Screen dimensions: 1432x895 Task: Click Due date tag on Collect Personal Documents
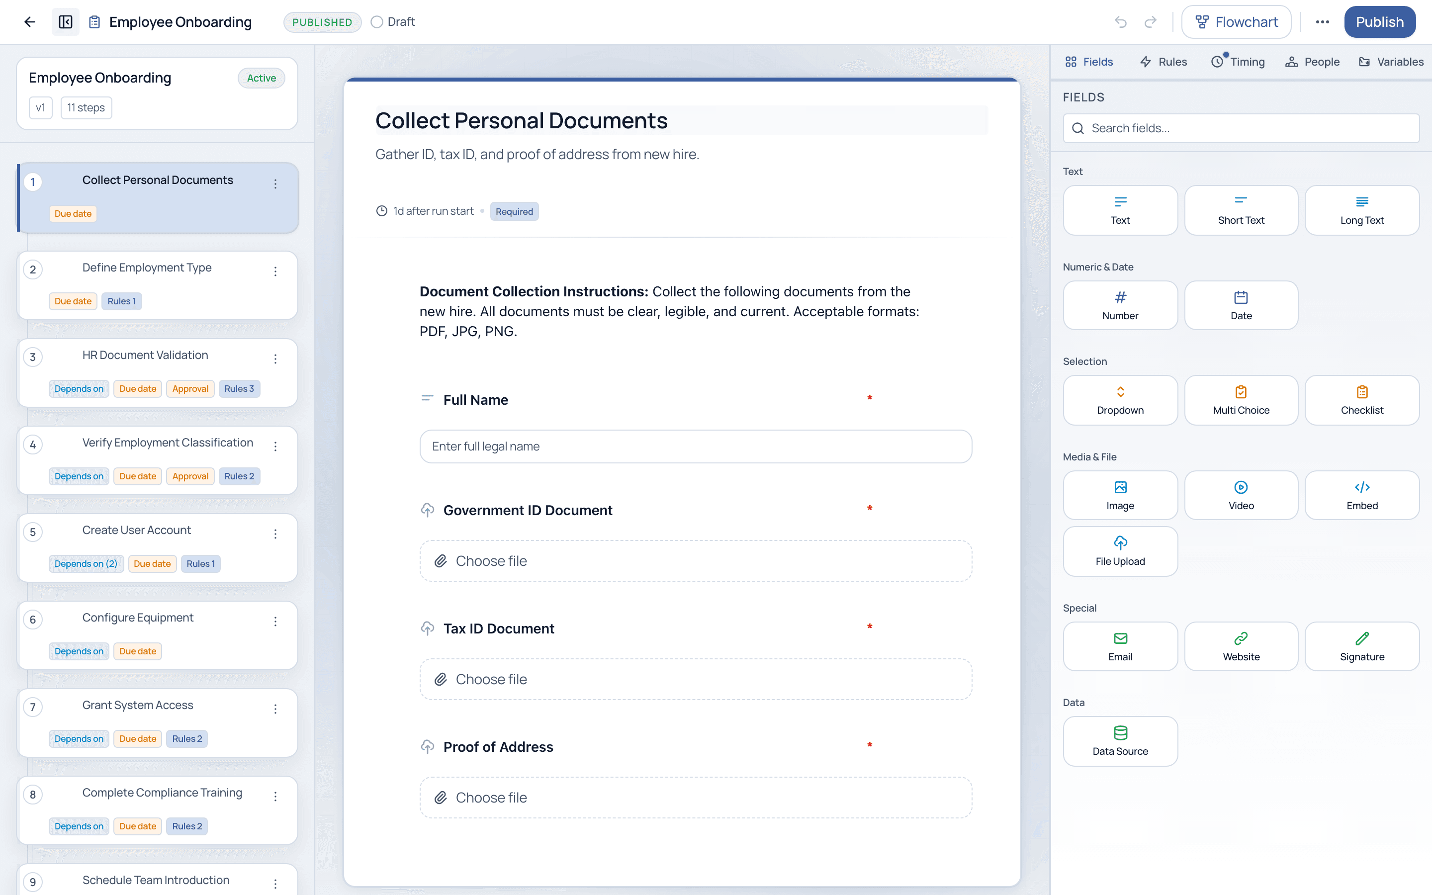pos(73,214)
